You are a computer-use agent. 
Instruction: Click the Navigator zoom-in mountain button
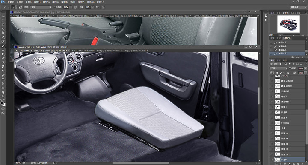(303, 35)
